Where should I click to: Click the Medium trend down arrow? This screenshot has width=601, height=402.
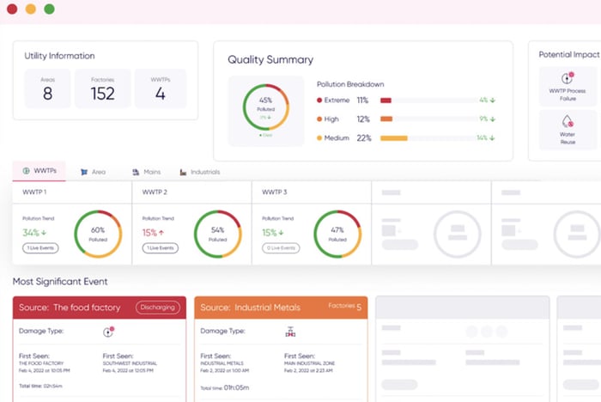(492, 137)
